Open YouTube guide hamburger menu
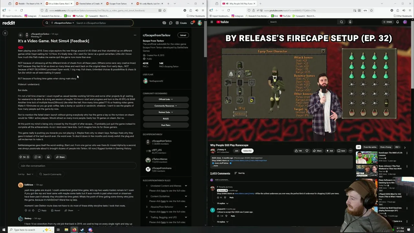 point(212,22)
